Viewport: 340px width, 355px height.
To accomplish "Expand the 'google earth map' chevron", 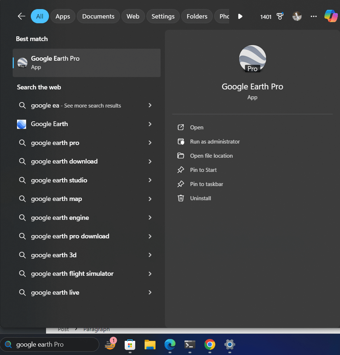I will tap(150, 199).
